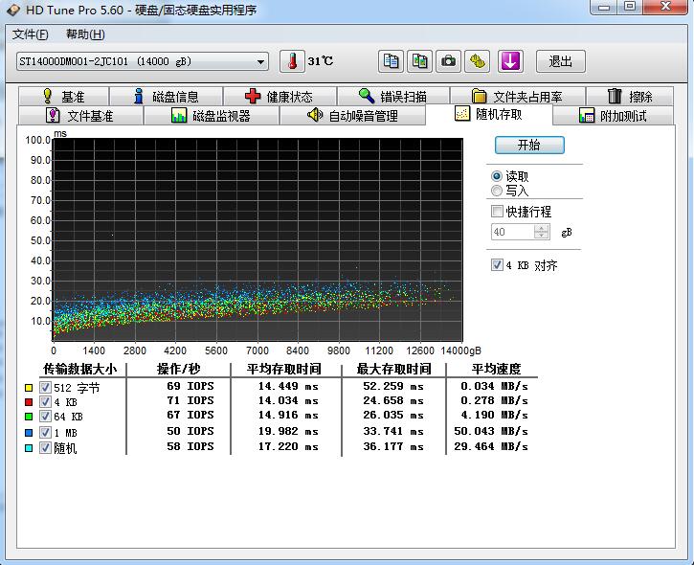Image resolution: width=694 pixels, height=565 pixels.
Task: Open the options wrench icon
Action: pyautogui.click(x=478, y=61)
